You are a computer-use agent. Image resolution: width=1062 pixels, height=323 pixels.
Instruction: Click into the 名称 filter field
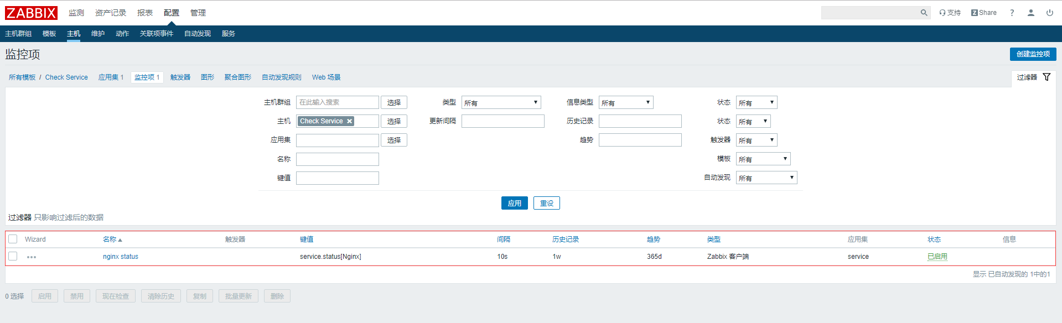pos(337,159)
